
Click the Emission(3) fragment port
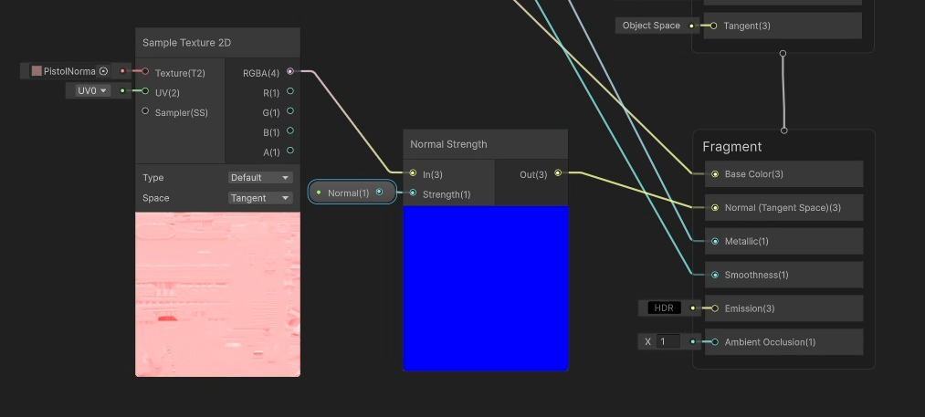click(x=715, y=308)
